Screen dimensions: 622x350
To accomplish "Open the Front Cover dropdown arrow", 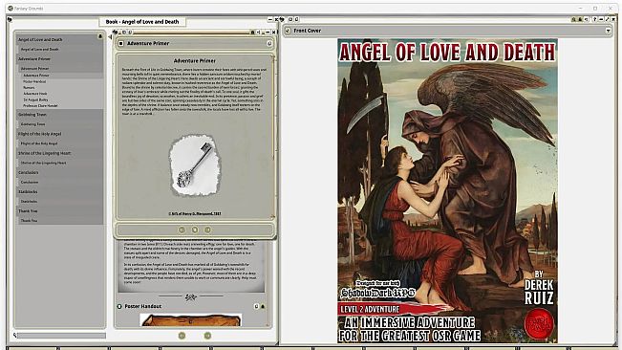I will coord(608,31).
